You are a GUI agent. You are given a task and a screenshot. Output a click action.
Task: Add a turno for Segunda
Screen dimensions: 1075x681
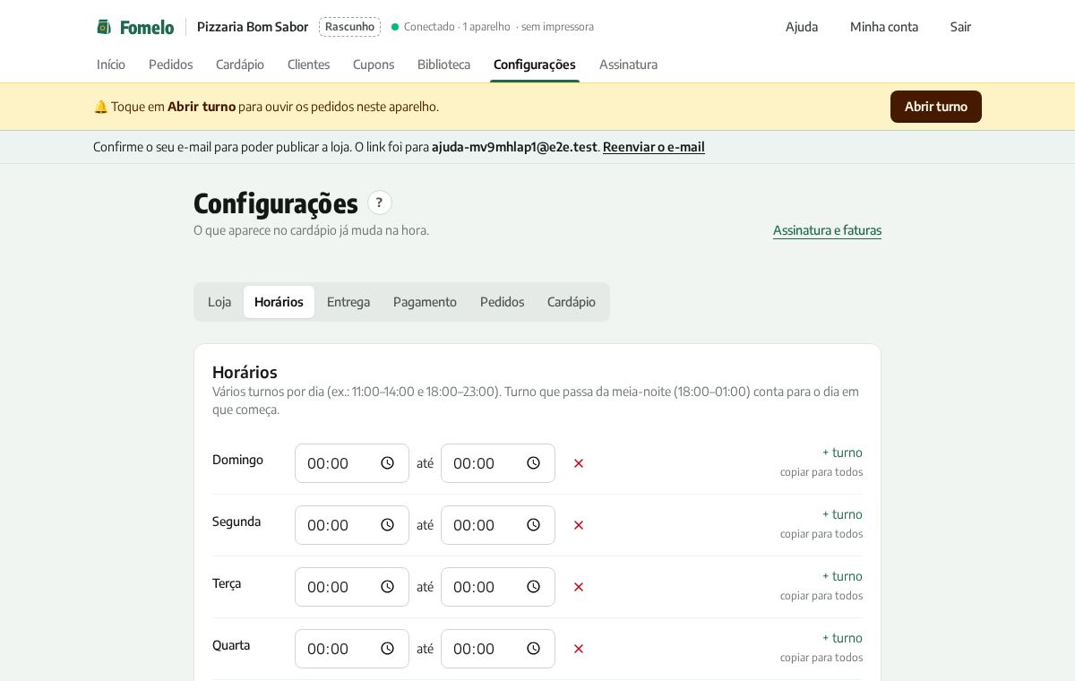(x=842, y=514)
